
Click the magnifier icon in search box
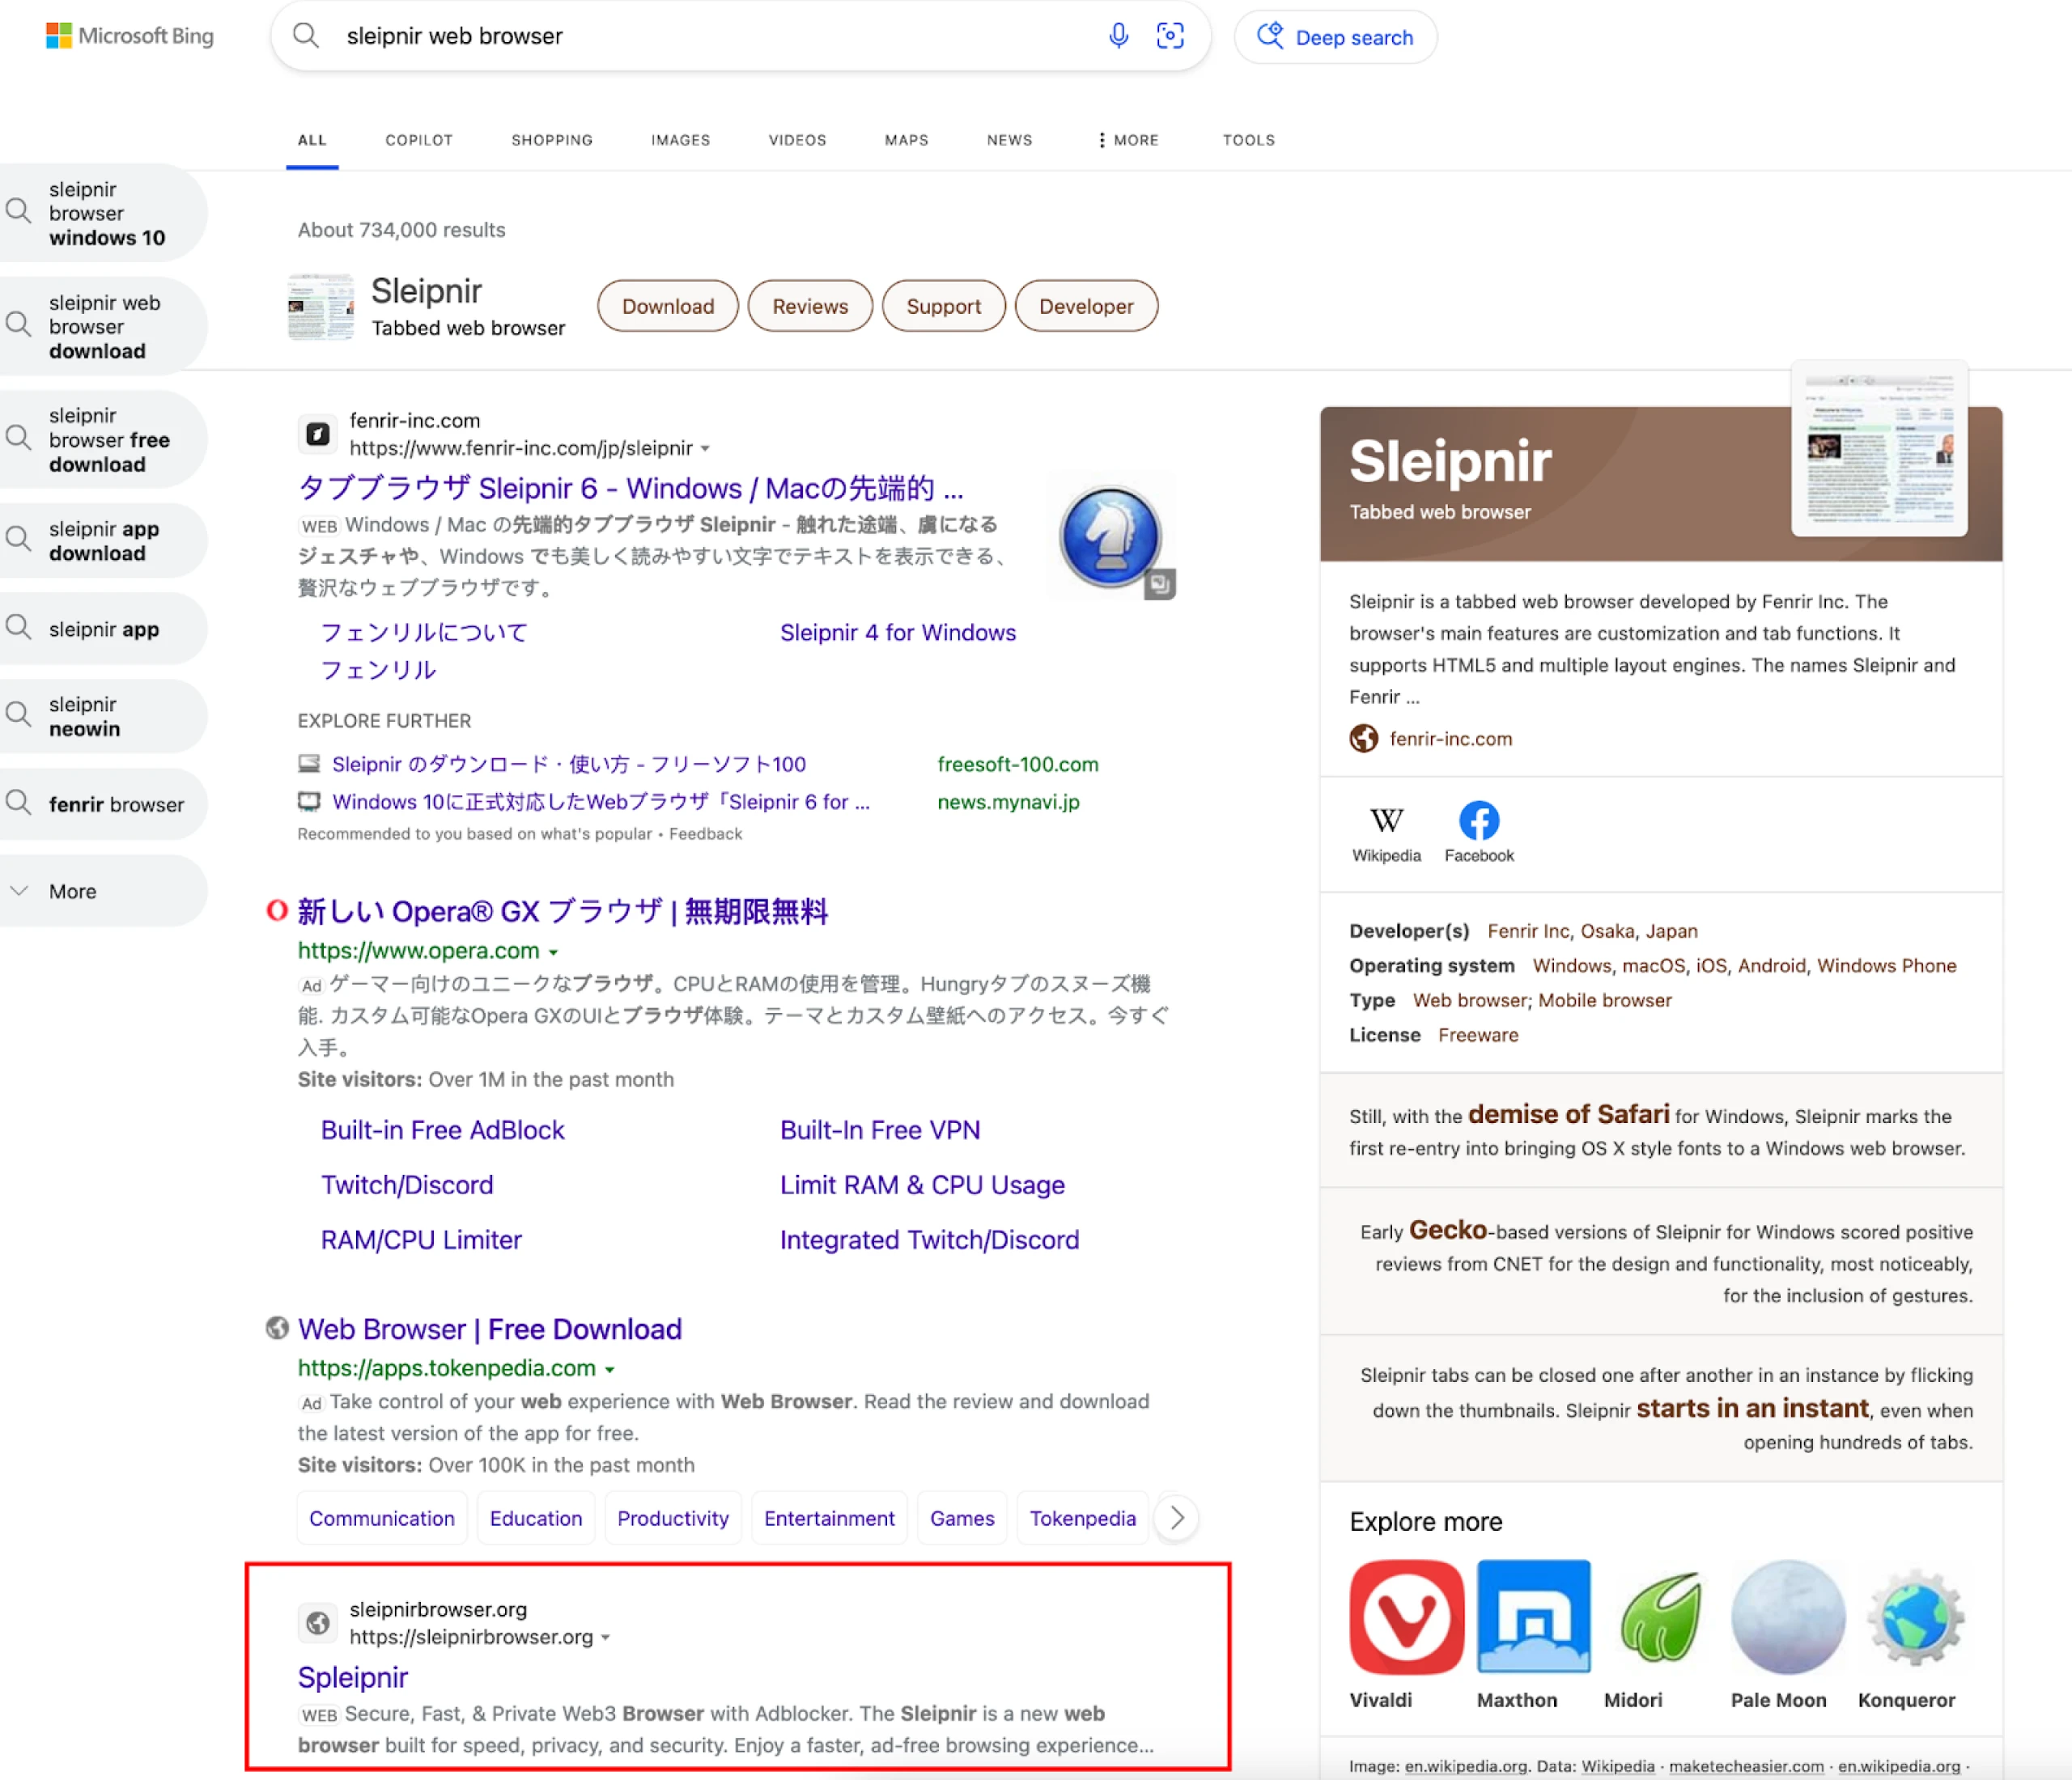(306, 36)
